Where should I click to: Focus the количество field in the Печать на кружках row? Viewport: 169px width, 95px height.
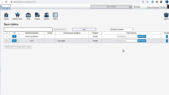[x=127, y=36]
